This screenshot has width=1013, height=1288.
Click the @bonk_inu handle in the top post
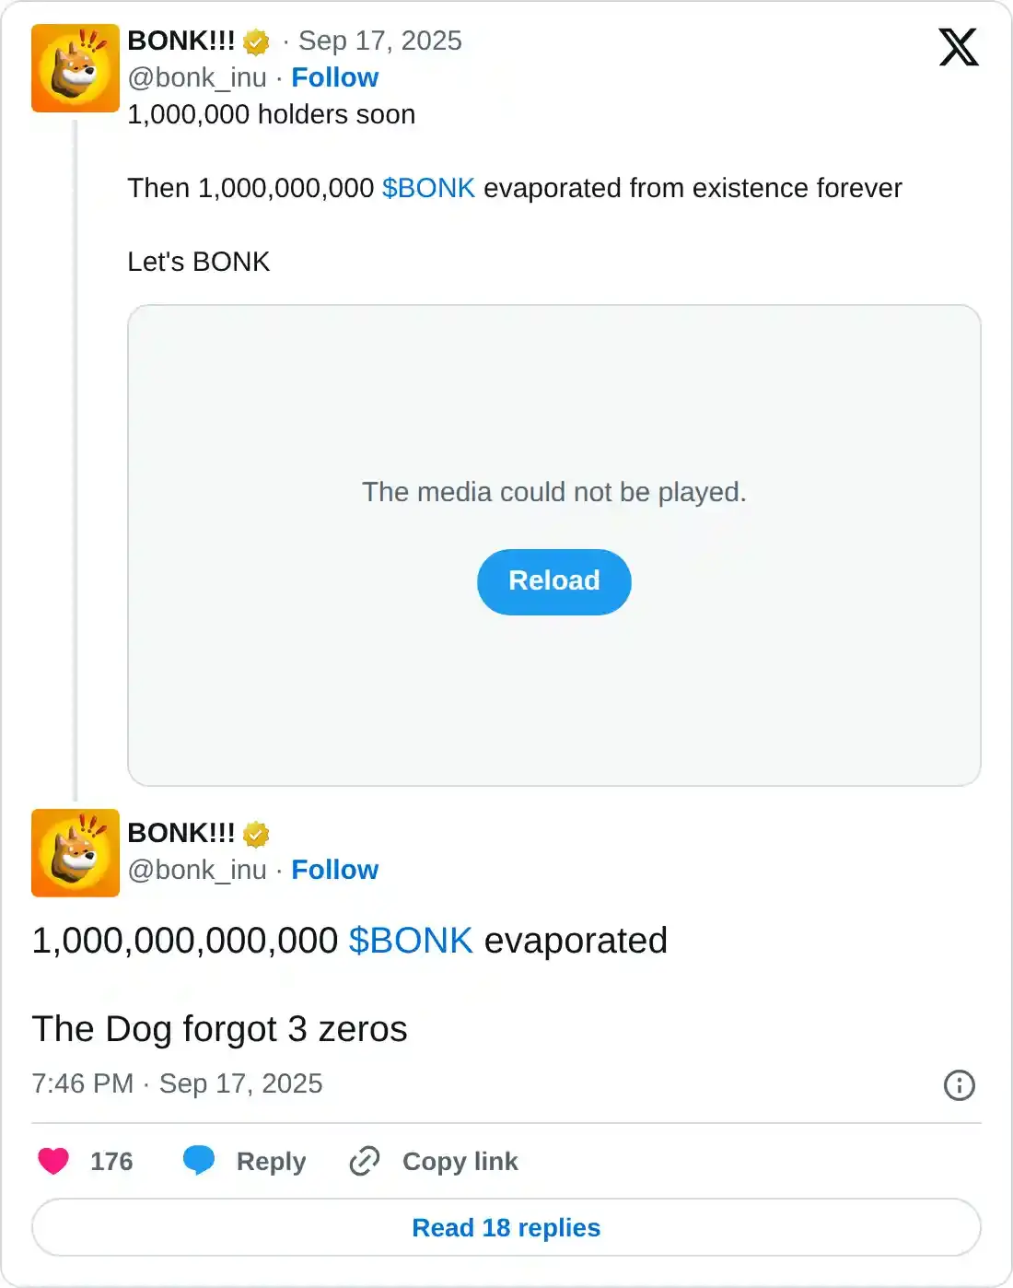click(197, 77)
